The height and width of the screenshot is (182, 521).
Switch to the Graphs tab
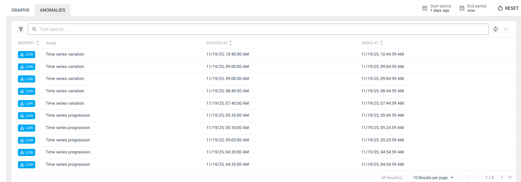(x=20, y=10)
